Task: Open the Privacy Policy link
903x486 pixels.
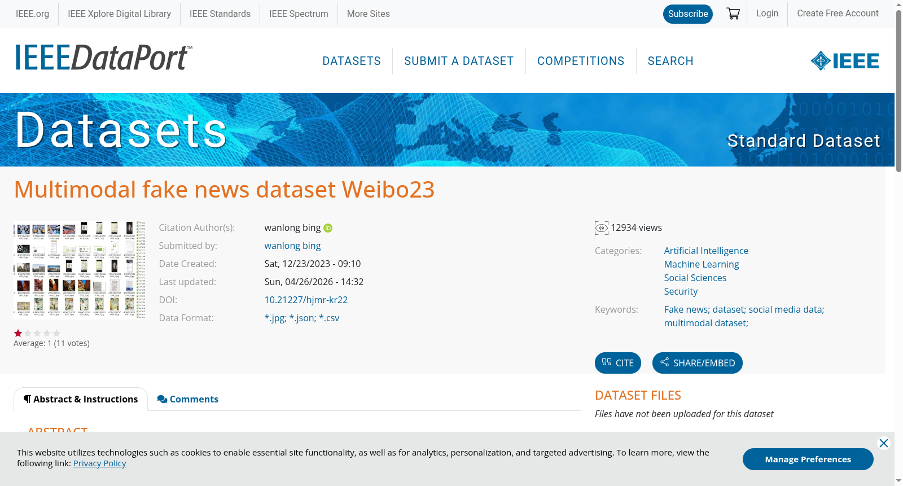Action: [x=100, y=463]
